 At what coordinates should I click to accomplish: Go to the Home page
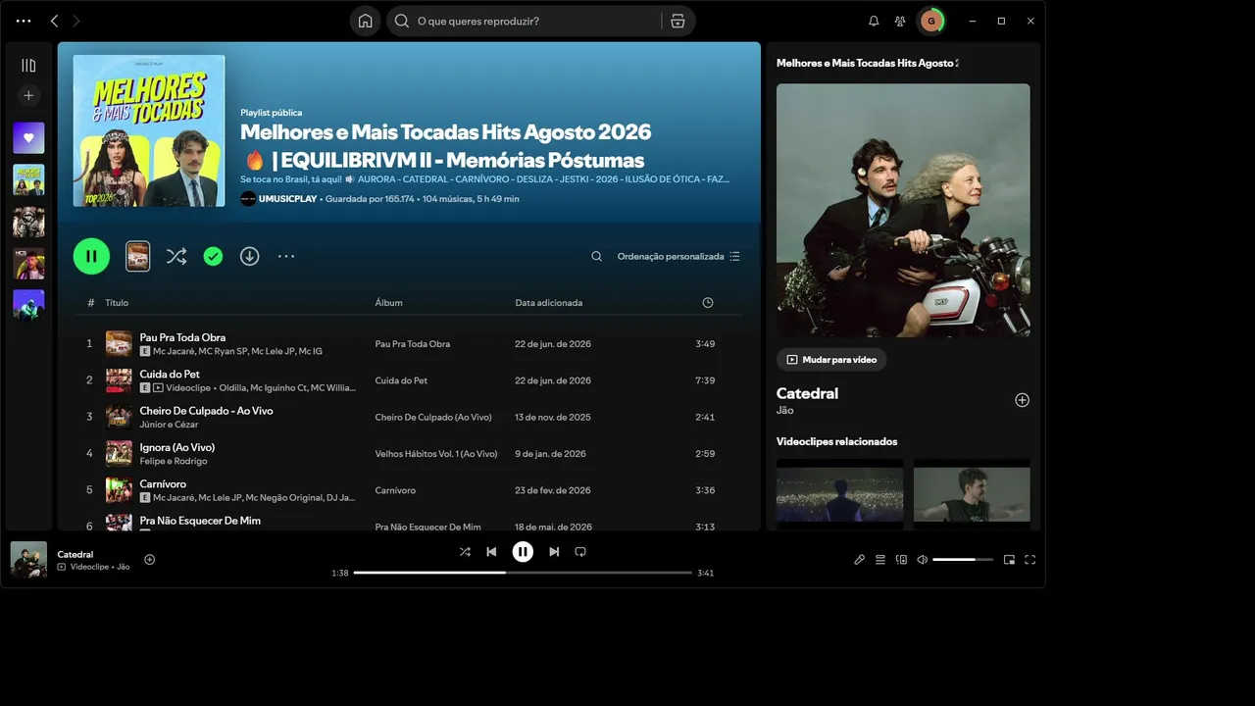pos(365,21)
